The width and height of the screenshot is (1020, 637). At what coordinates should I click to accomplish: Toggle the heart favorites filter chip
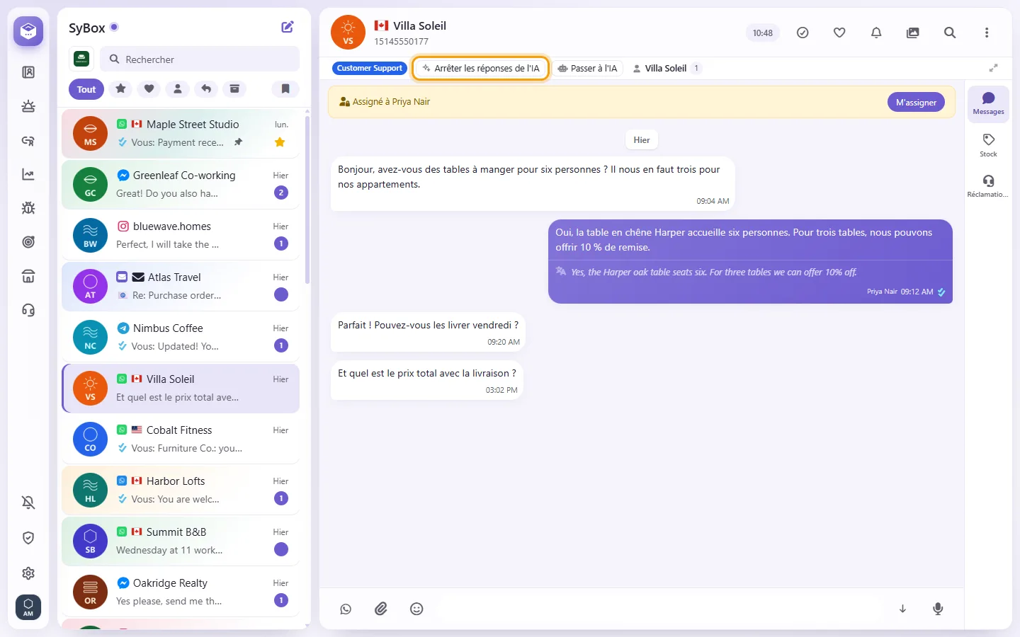[x=149, y=89]
